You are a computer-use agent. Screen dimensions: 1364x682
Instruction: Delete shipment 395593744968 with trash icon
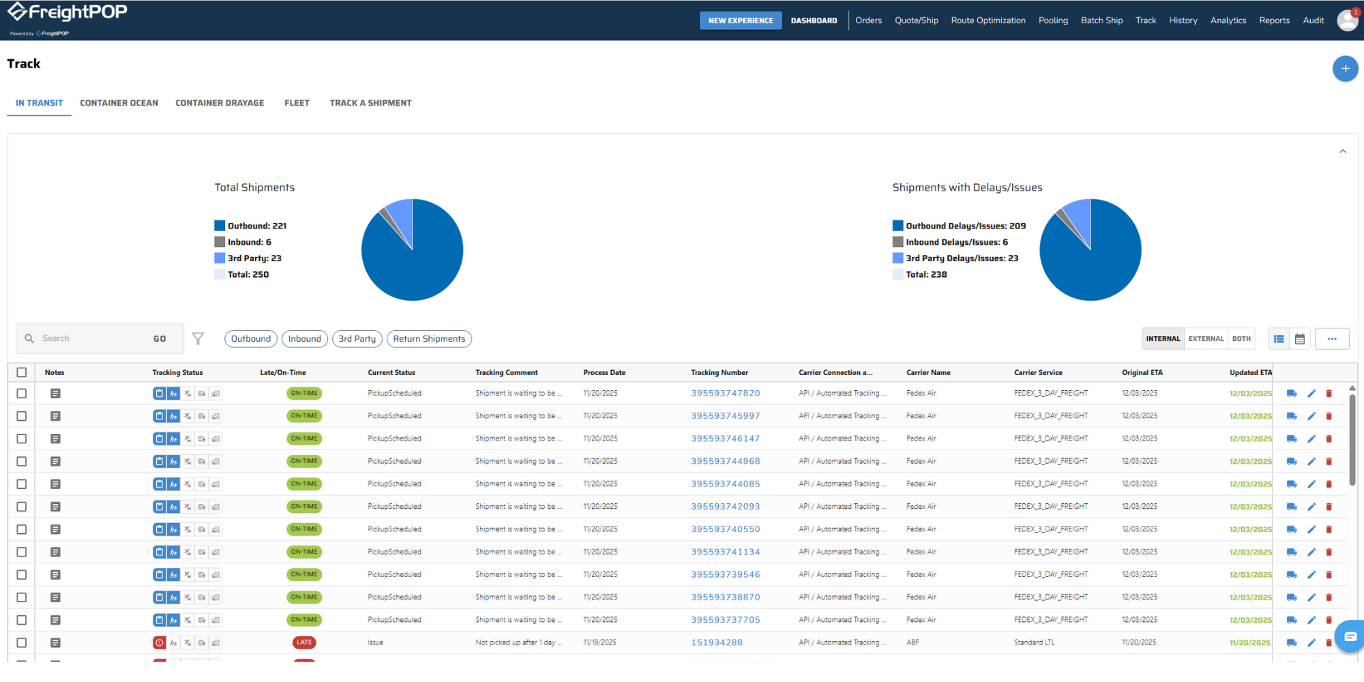coord(1329,462)
